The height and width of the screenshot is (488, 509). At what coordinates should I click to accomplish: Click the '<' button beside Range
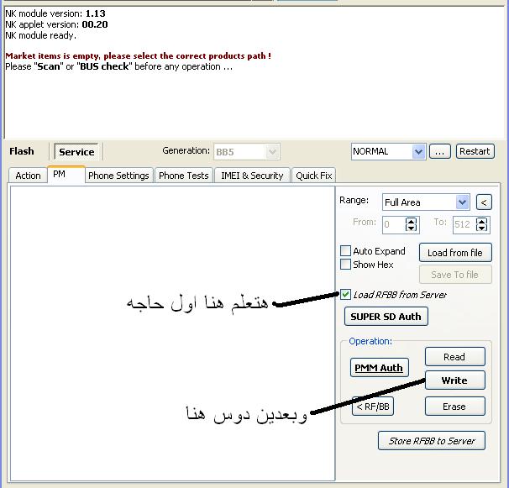(x=484, y=202)
